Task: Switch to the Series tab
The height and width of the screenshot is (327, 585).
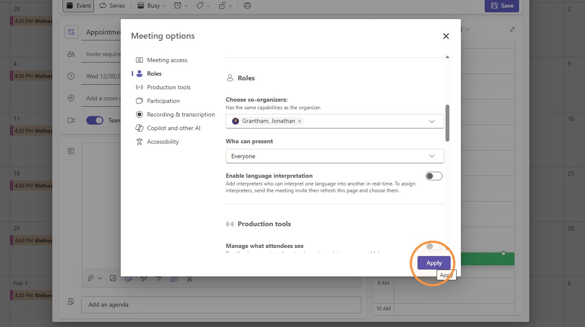Action: click(112, 6)
